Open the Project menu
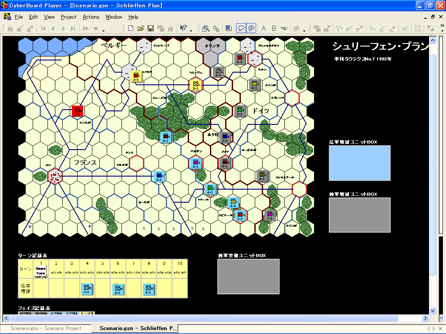Screen dimensions: 446x334 (x=68, y=17)
